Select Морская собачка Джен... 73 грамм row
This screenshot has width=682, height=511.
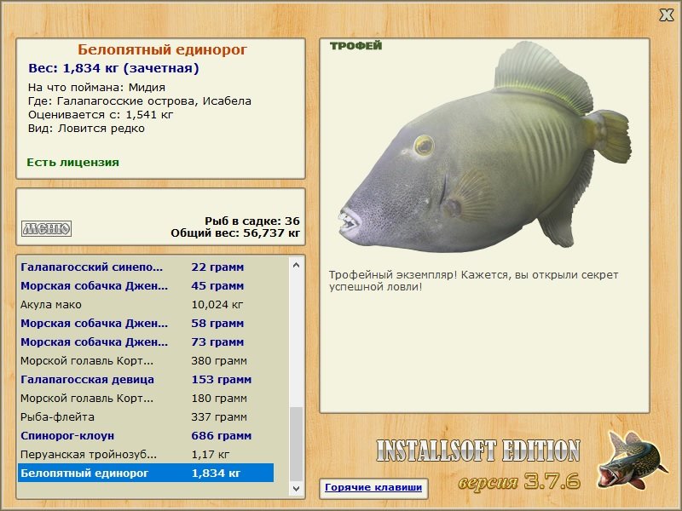pos(146,342)
